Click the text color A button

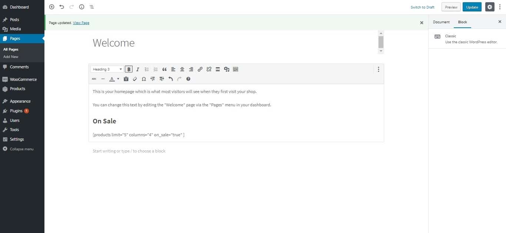(112, 79)
